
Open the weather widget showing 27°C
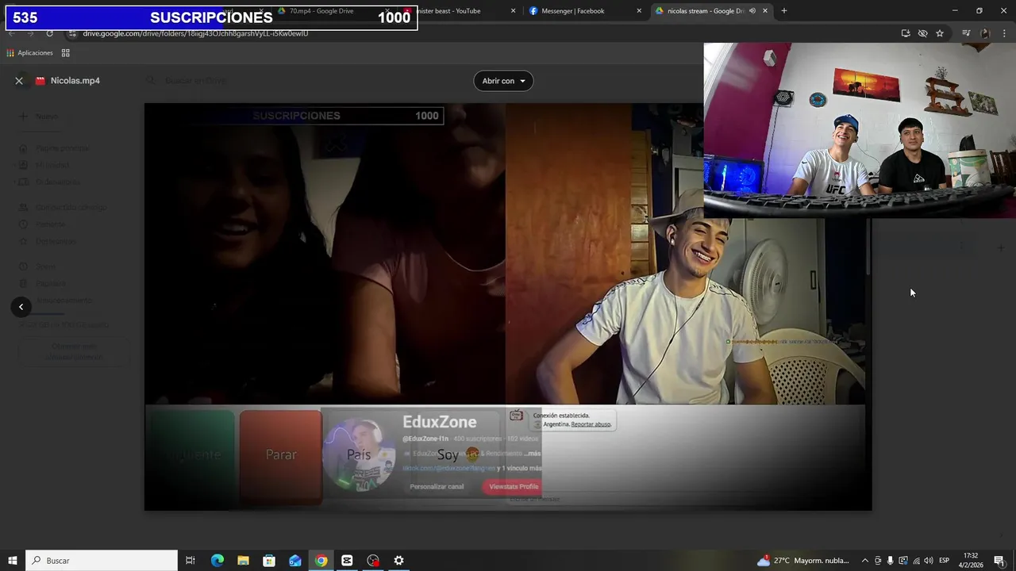click(803, 561)
